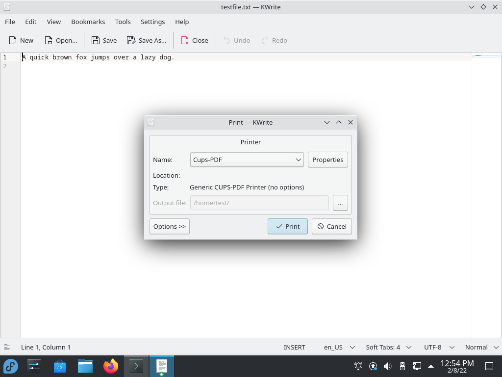Click the browse button beside Output file
Viewport: 502px width, 377px height.
click(x=340, y=203)
